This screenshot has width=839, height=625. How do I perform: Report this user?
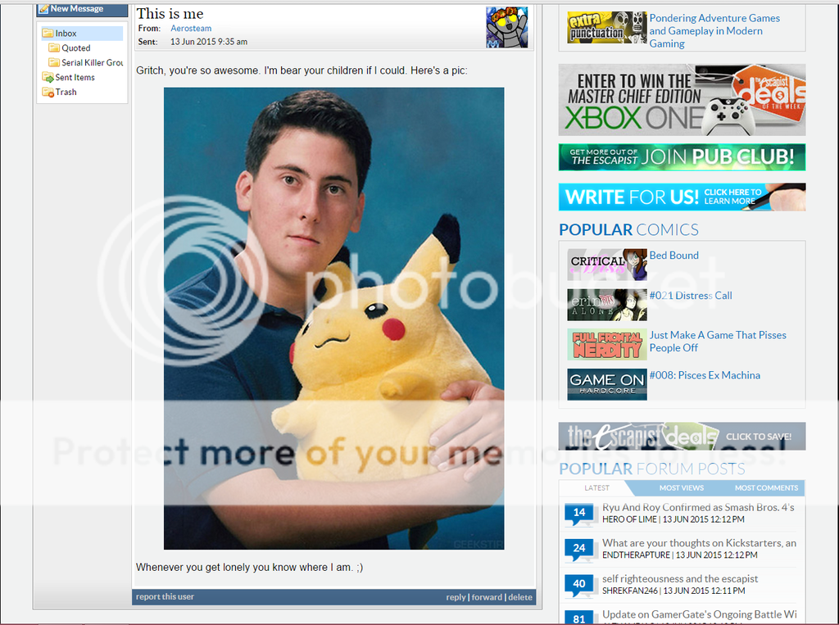click(165, 596)
